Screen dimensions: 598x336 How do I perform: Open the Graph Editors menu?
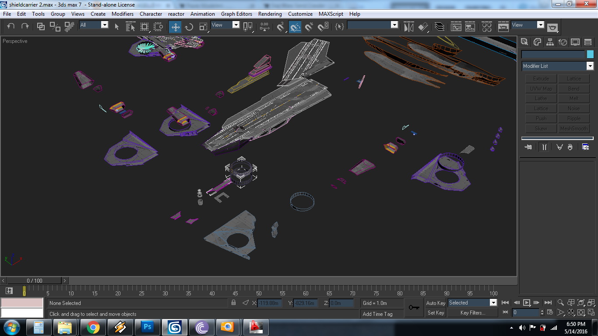click(236, 14)
